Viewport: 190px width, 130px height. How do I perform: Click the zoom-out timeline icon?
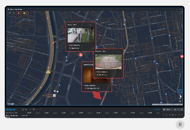click(x=23, y=110)
